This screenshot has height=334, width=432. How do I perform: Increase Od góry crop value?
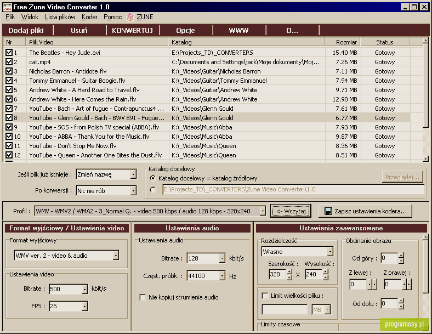401,256
